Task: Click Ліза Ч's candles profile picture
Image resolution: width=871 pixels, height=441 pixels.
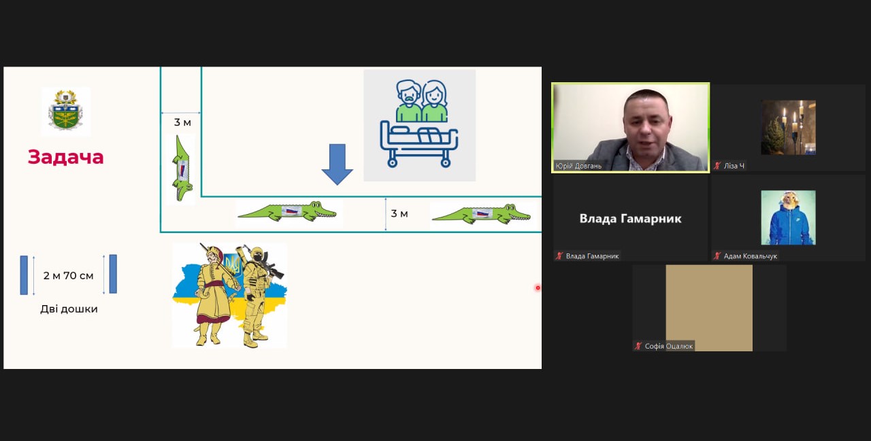Action: coord(788,127)
